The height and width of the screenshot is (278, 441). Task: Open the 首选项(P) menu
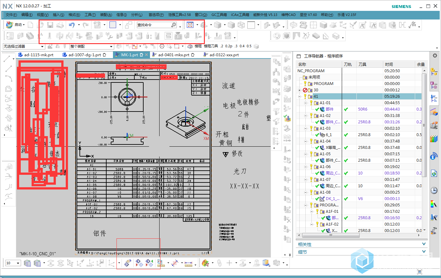(156, 15)
